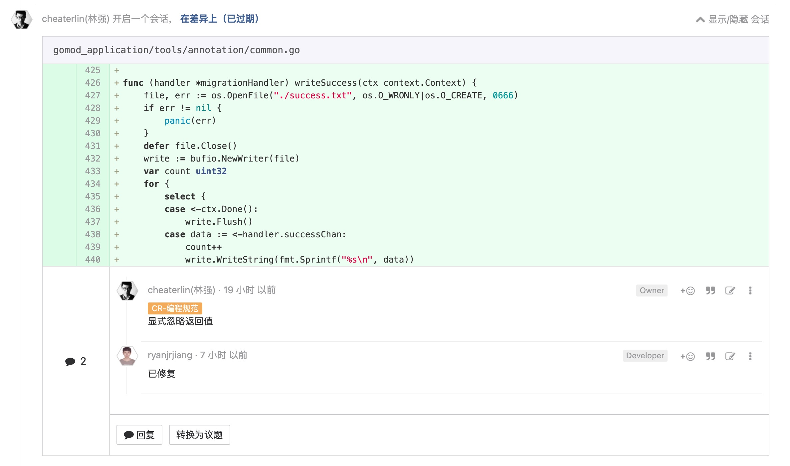Image resolution: width=790 pixels, height=466 pixels.
Task: Click the 19 小时 以前 timestamp
Action: click(x=249, y=290)
